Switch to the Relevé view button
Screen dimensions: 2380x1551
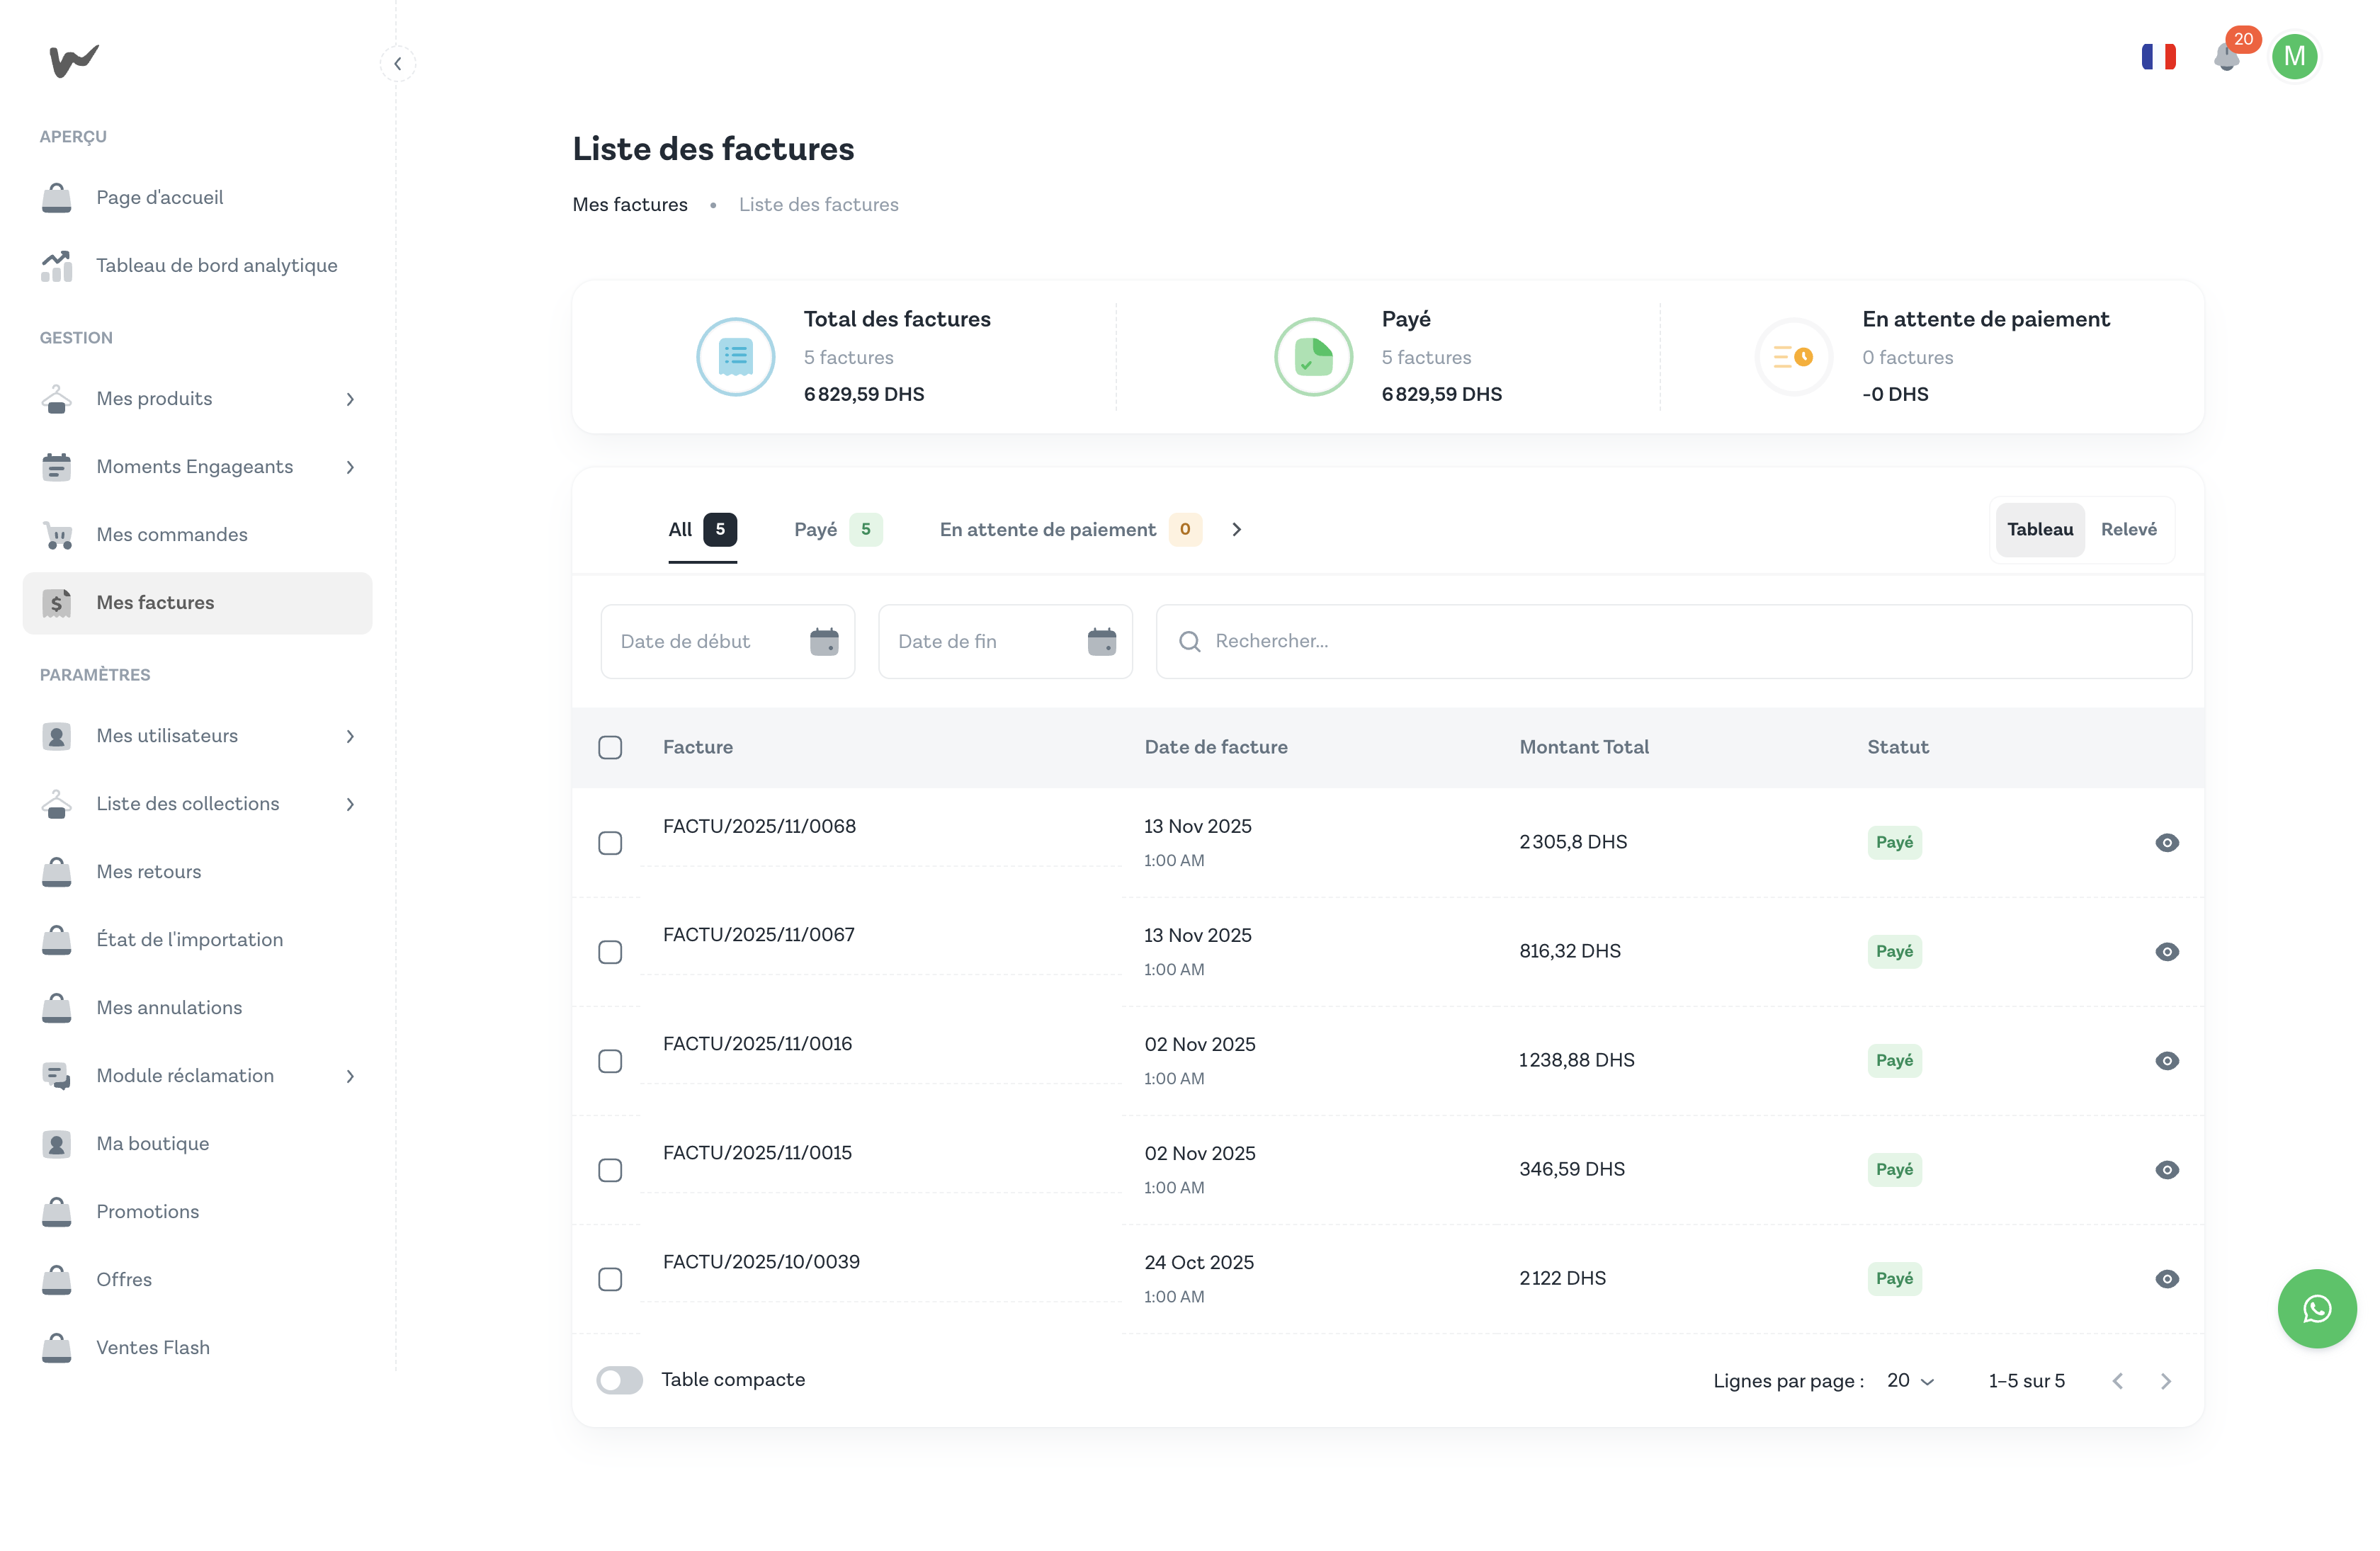(2128, 529)
